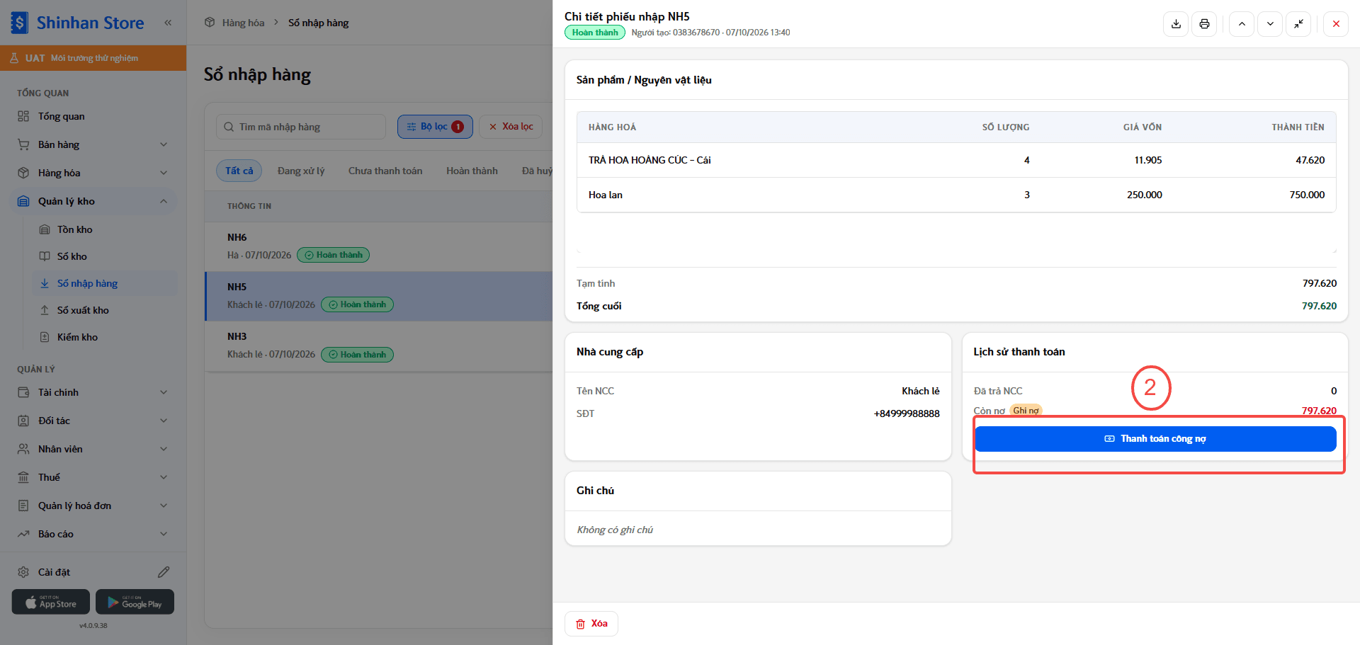Viewport: 1360px width, 645px height.
Task: Expand the Hàng hóa sidebar menu
Action: (x=93, y=173)
